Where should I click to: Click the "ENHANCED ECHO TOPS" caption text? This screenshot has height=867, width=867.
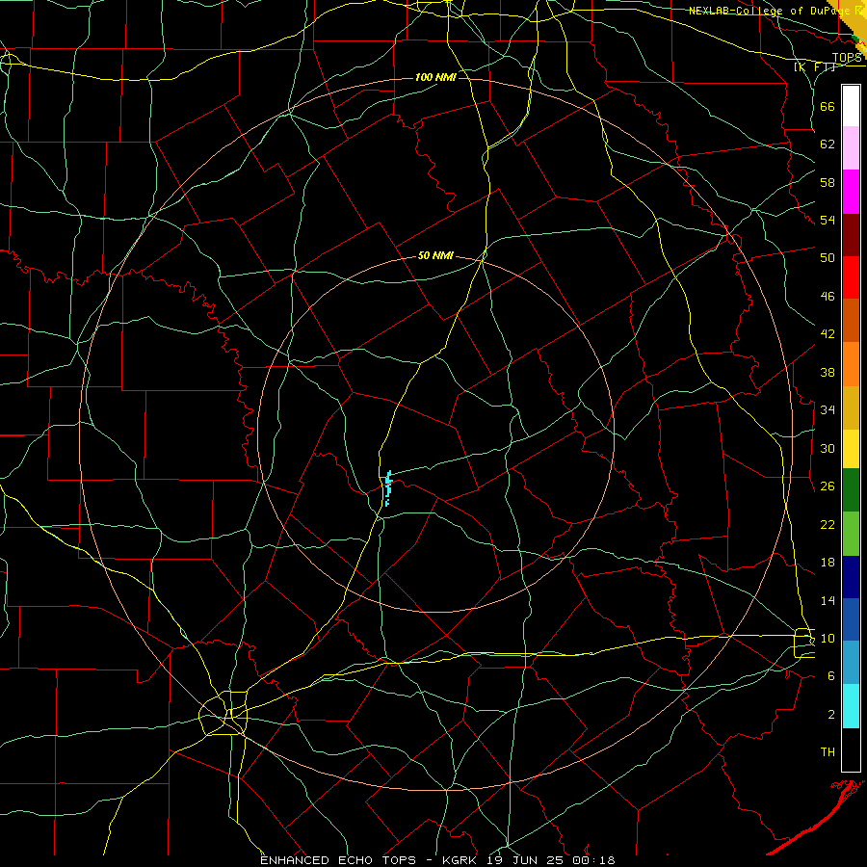click(x=338, y=860)
